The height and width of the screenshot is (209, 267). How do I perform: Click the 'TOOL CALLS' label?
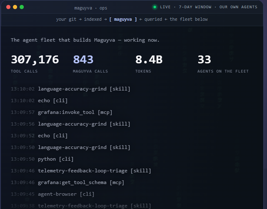[24, 71]
